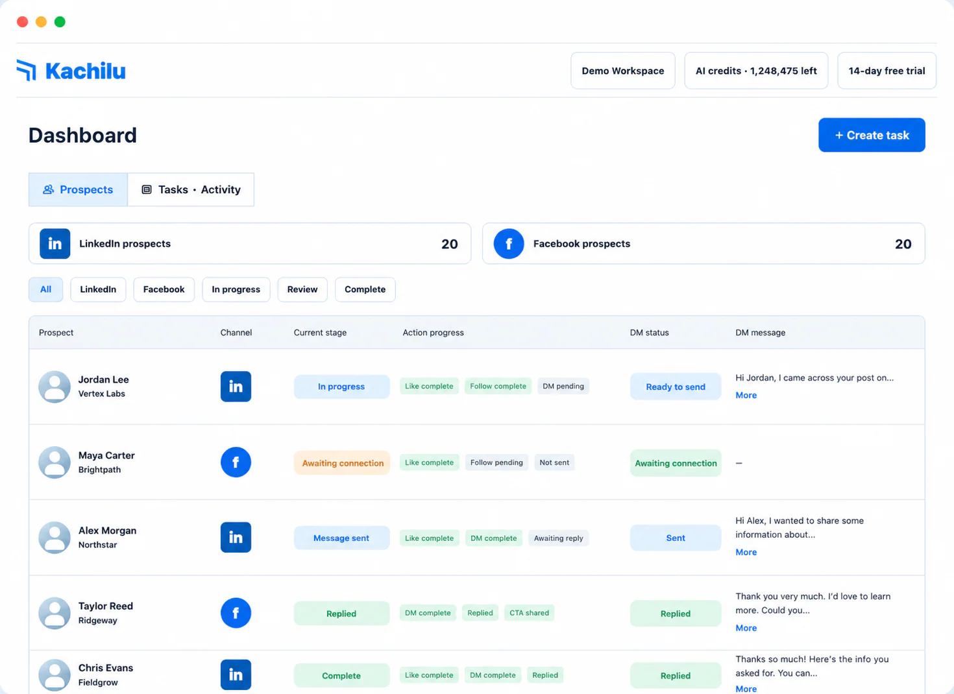Image resolution: width=954 pixels, height=694 pixels.
Task: Click Taylor Reed's avatar
Action: click(x=55, y=613)
